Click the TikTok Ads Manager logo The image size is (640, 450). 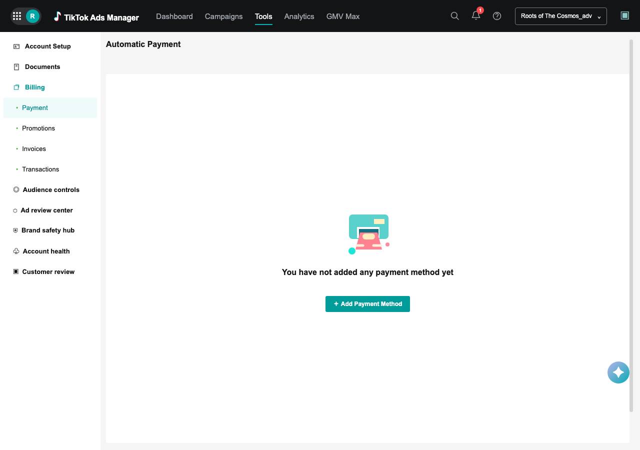[96, 16]
